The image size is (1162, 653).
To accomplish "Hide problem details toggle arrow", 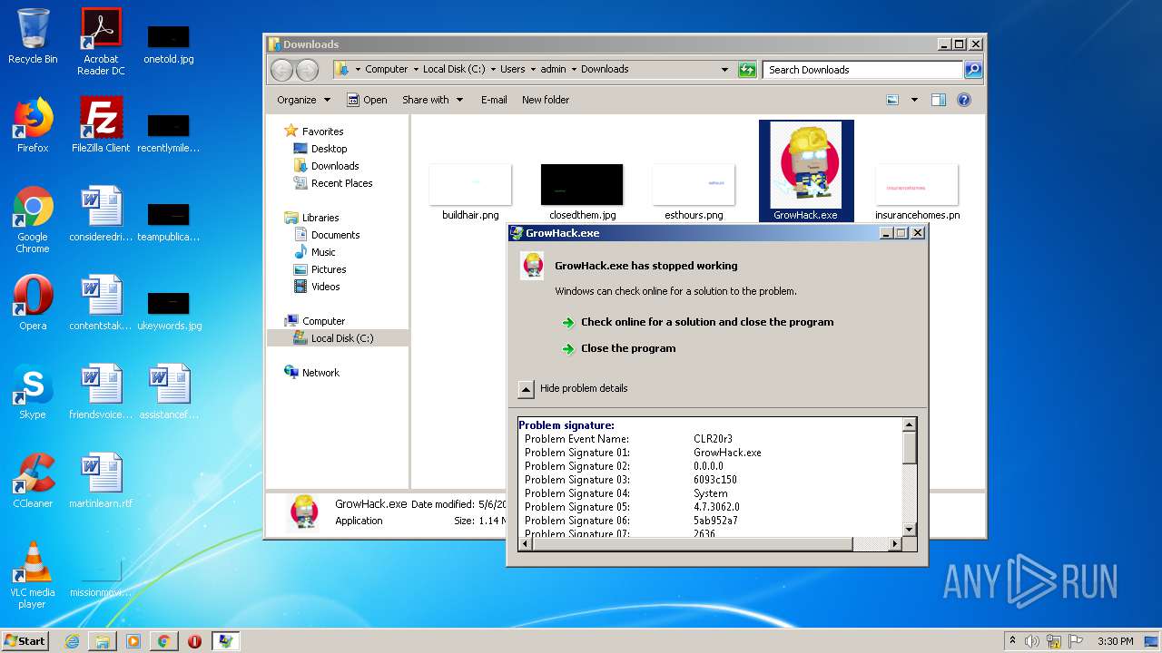I will 527,389.
